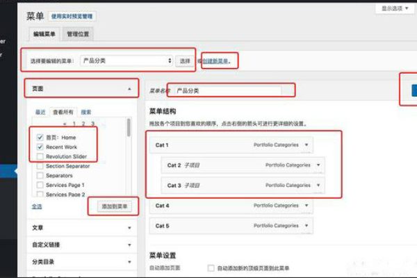Expand the Cat 5 menu item arrow
417x278 pixels.
pyautogui.click(x=306, y=226)
